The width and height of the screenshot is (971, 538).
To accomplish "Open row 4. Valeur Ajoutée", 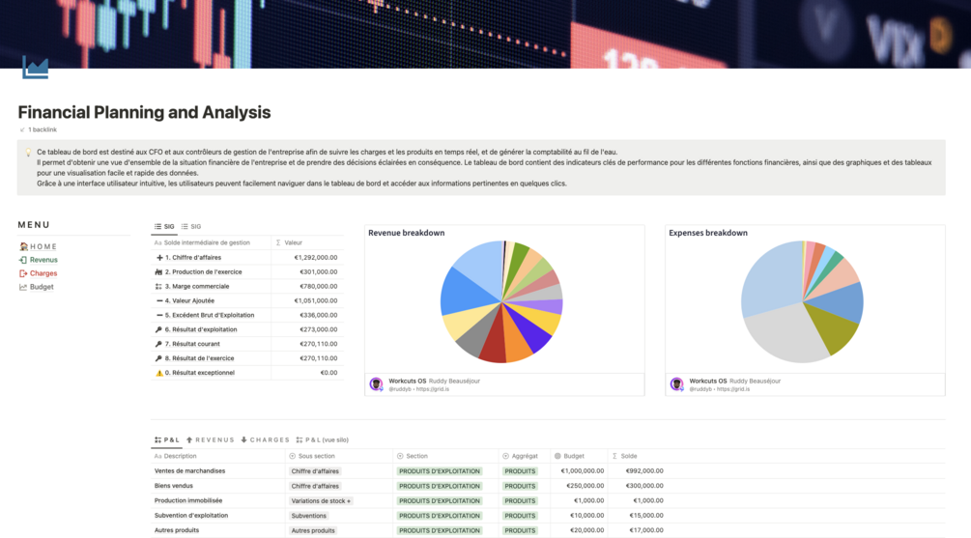I will click(x=189, y=301).
